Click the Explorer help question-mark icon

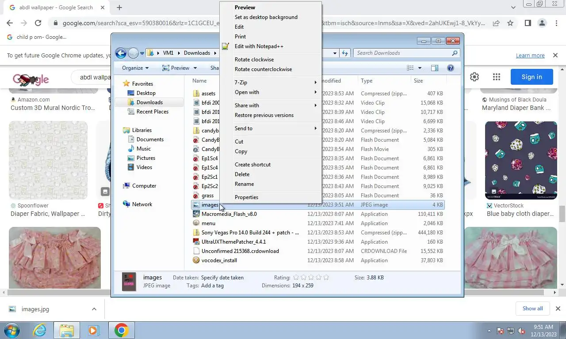(x=450, y=68)
